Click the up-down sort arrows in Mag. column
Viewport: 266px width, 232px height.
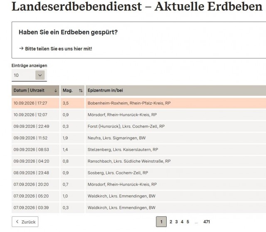(81, 90)
